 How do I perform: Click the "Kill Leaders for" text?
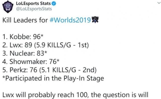coord(25,20)
